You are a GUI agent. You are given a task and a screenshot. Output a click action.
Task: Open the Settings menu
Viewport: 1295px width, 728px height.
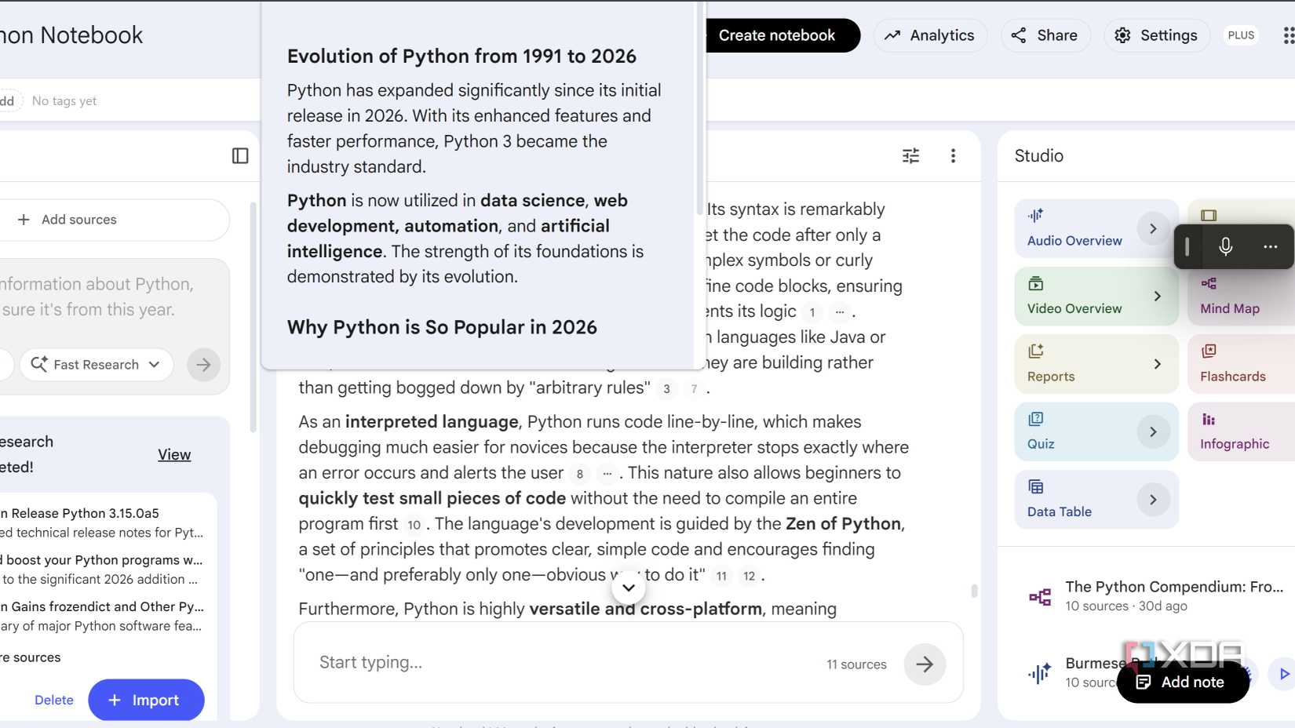1157,35
